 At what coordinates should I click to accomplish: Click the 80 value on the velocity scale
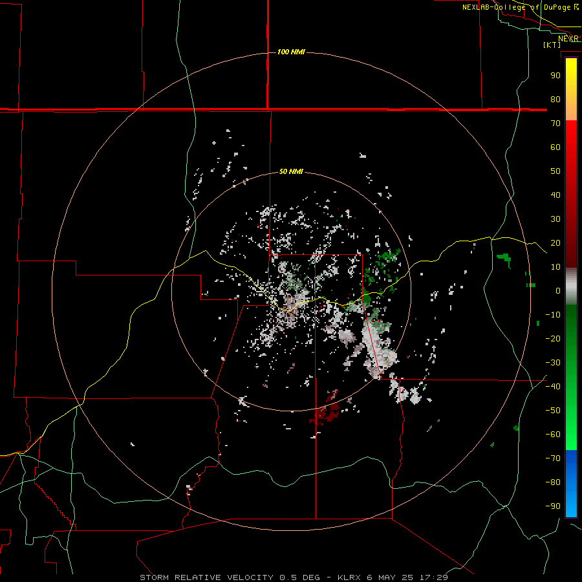click(555, 99)
